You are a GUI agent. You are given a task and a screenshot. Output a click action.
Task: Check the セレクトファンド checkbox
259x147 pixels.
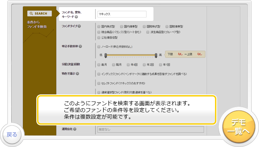click(99, 84)
